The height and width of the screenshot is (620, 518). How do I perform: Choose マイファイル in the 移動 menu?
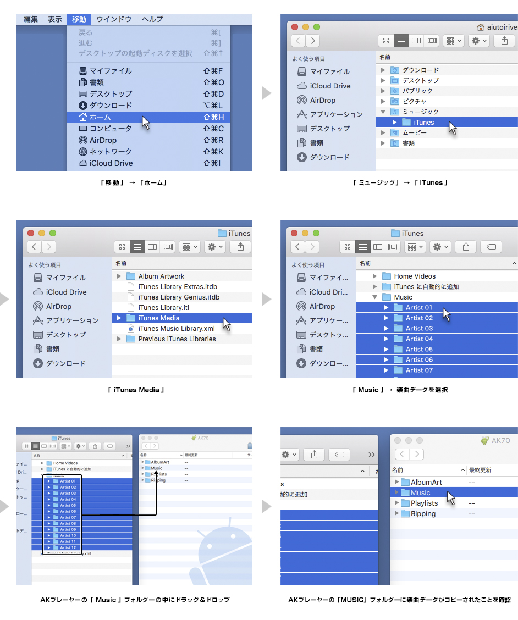pyautogui.click(x=148, y=71)
